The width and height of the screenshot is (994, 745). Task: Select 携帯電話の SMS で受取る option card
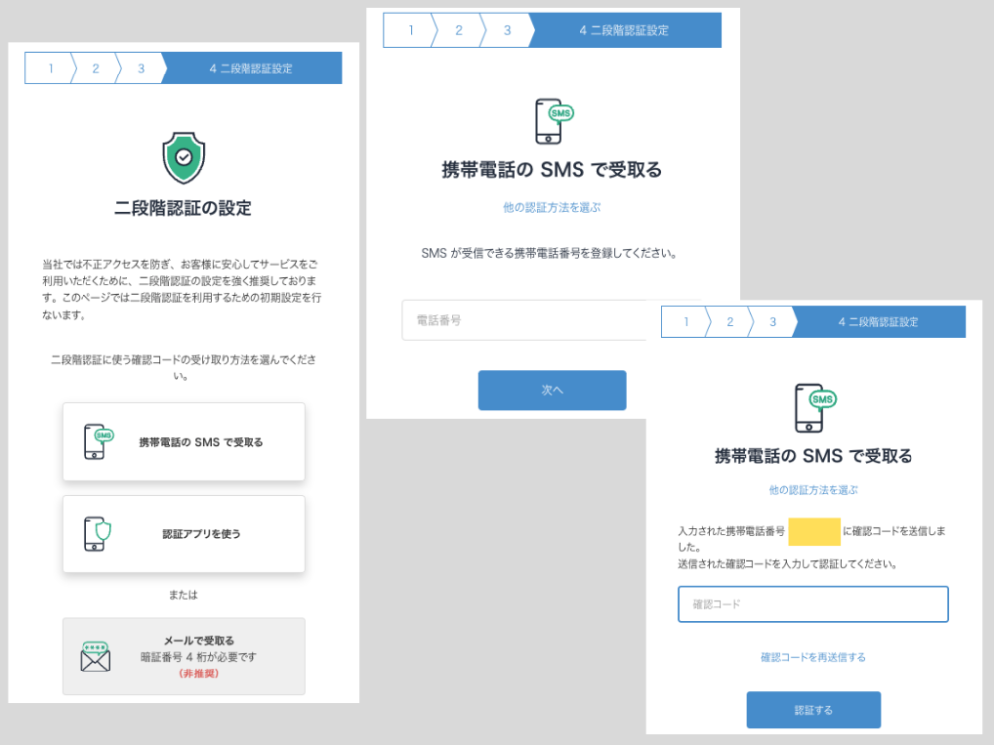point(183,442)
